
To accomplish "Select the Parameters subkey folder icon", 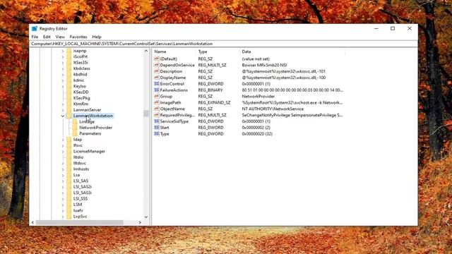I will 75,133.
